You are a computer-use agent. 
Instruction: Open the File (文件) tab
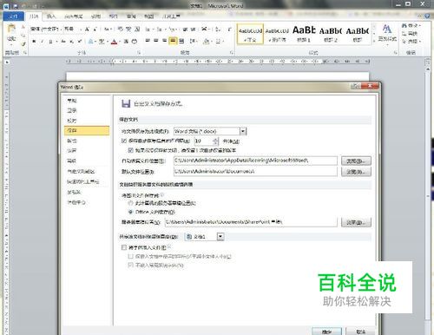pyautogui.click(x=14, y=16)
